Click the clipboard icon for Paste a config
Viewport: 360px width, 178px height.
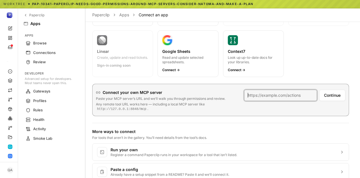click(102, 172)
